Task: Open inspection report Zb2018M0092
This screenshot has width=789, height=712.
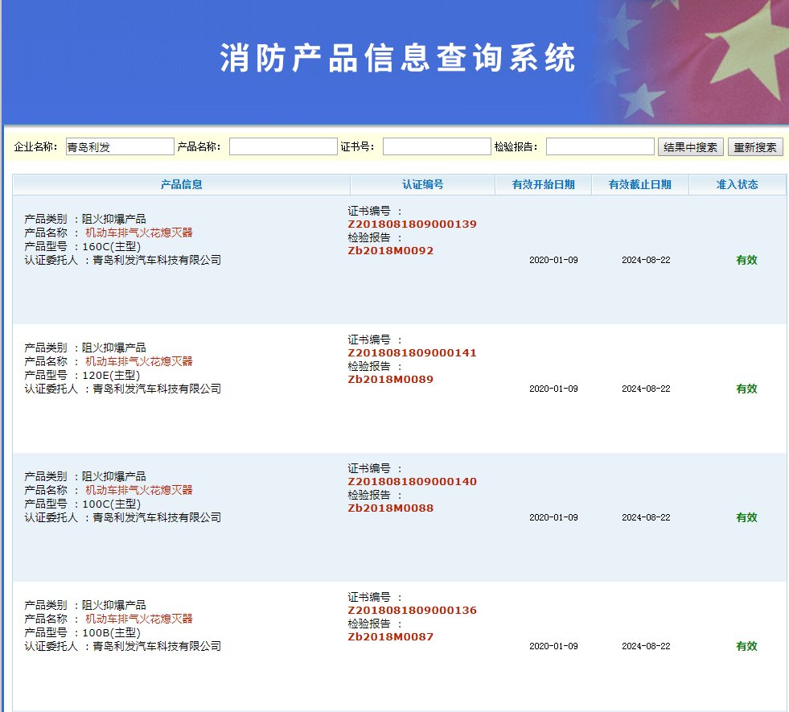Action: (x=390, y=250)
